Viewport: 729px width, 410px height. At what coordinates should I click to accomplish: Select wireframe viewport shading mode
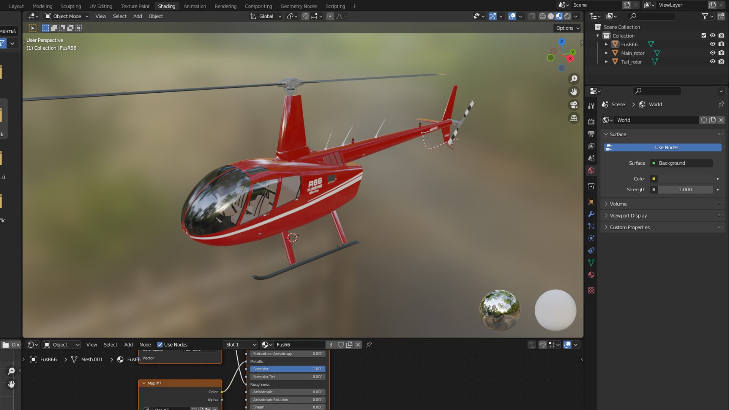pyautogui.click(x=543, y=16)
